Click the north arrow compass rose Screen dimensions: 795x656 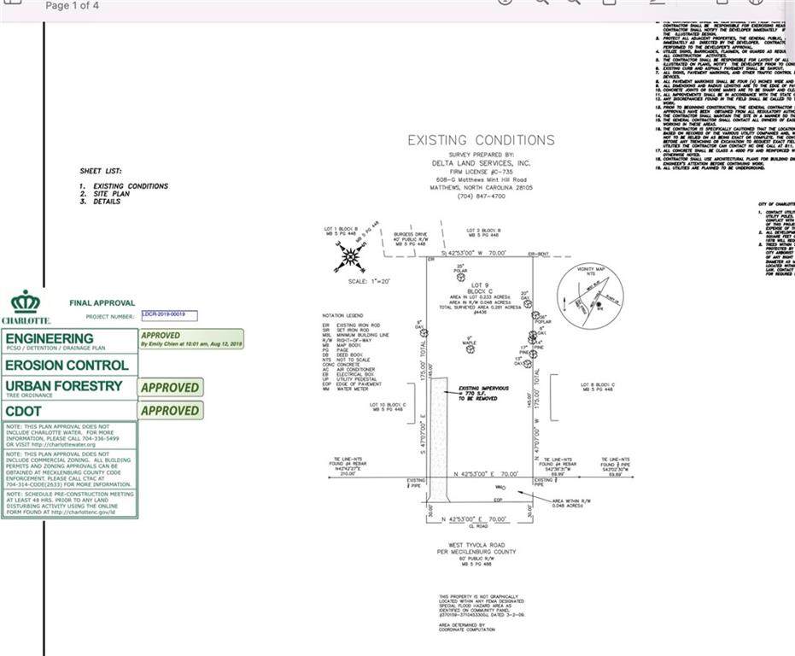point(350,257)
